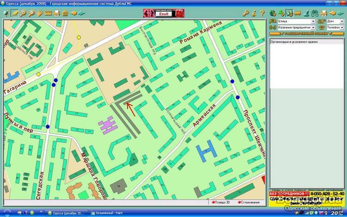
Task: Click the map toolbar printer icon
Action: (x=56, y=13)
